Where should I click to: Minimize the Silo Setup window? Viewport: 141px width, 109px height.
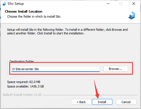coord(108,4)
